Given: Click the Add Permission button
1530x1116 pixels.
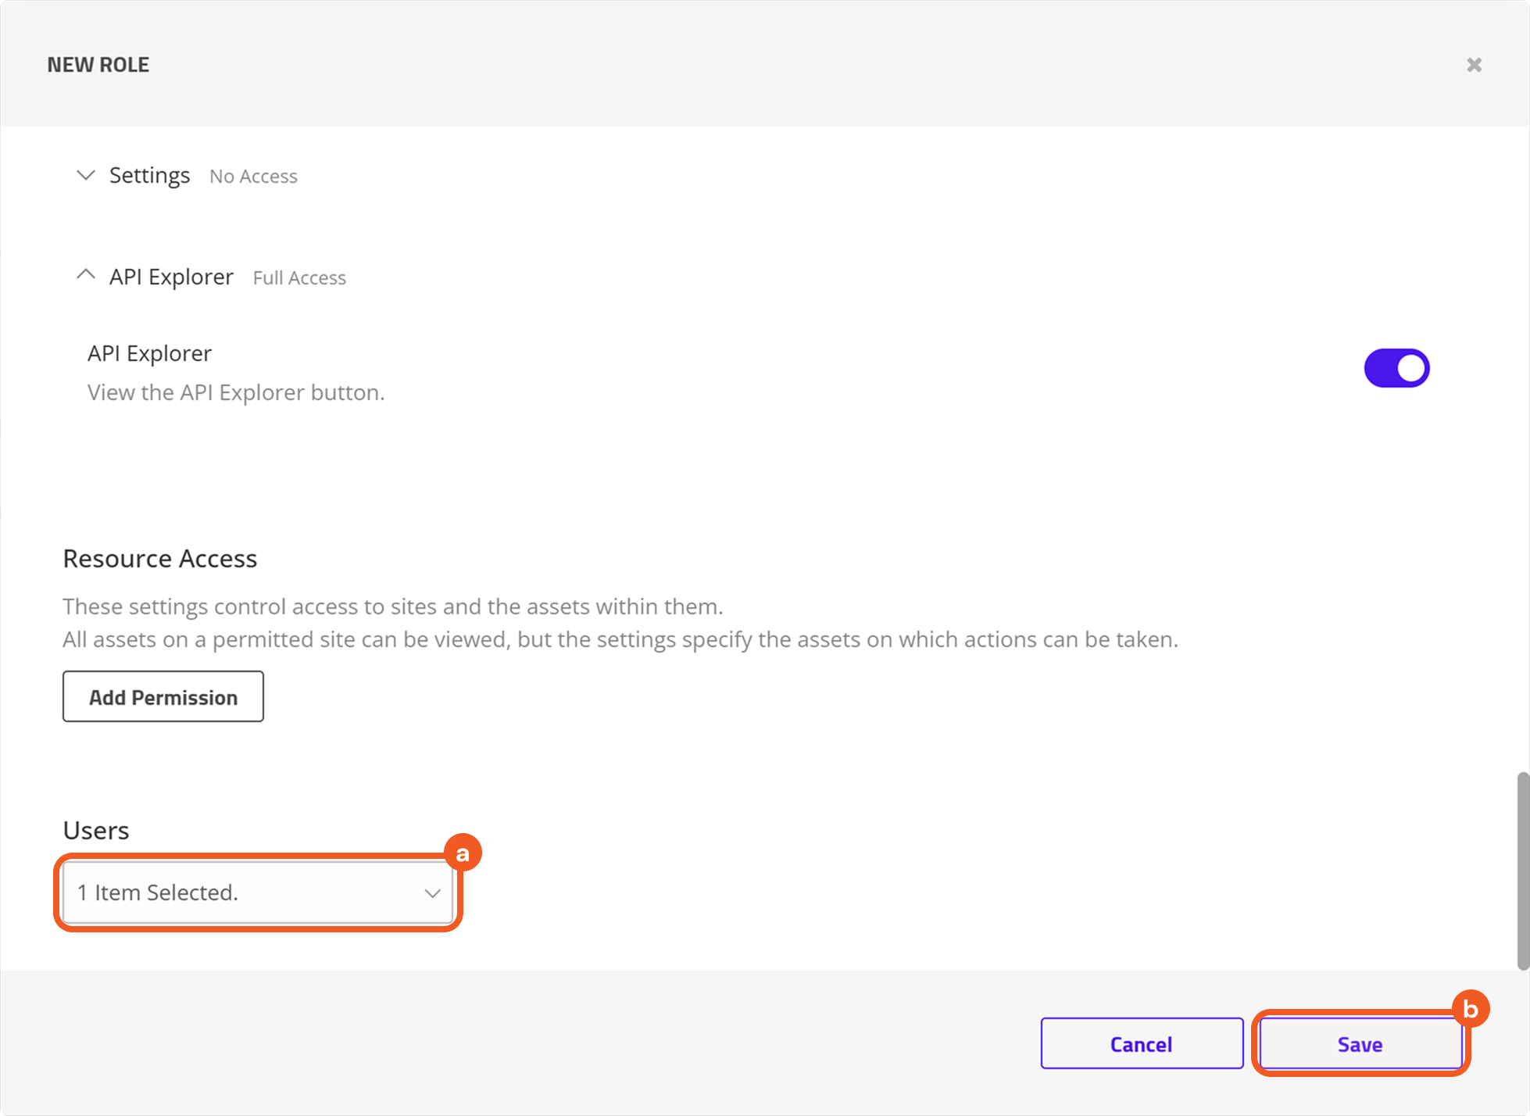Looking at the screenshot, I should click(163, 696).
